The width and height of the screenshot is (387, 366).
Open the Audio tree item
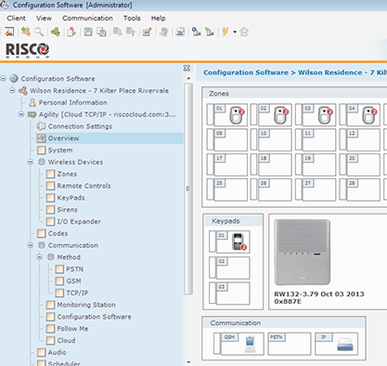click(x=57, y=352)
